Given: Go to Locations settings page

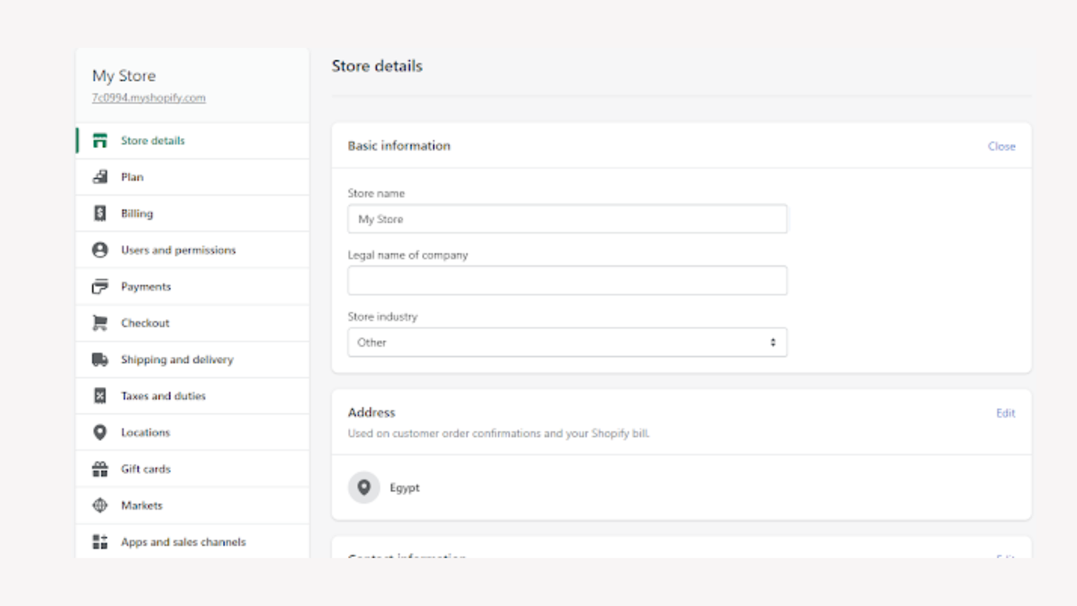Looking at the screenshot, I should [145, 432].
